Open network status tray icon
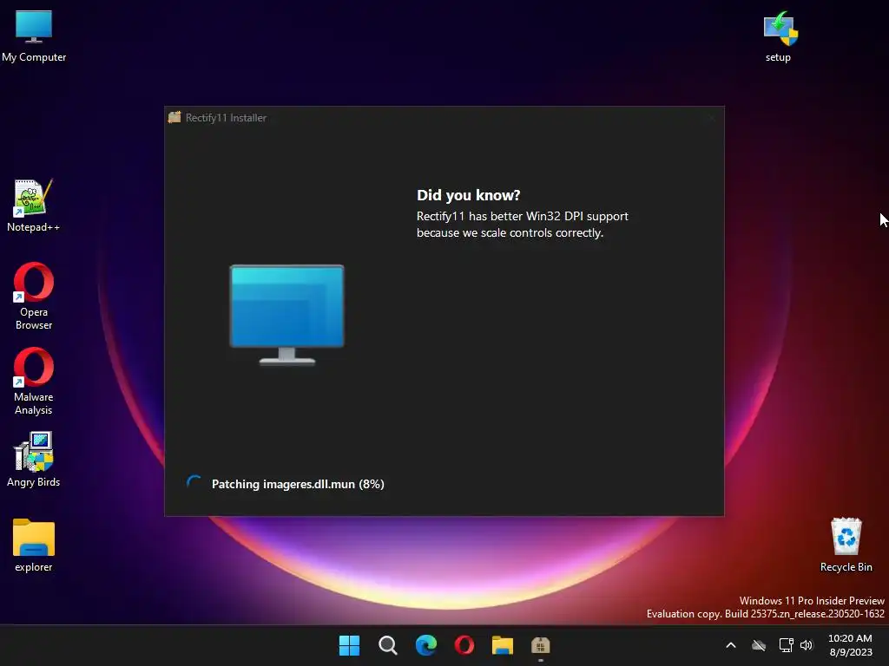Viewport: 889px width, 666px height. [786, 645]
